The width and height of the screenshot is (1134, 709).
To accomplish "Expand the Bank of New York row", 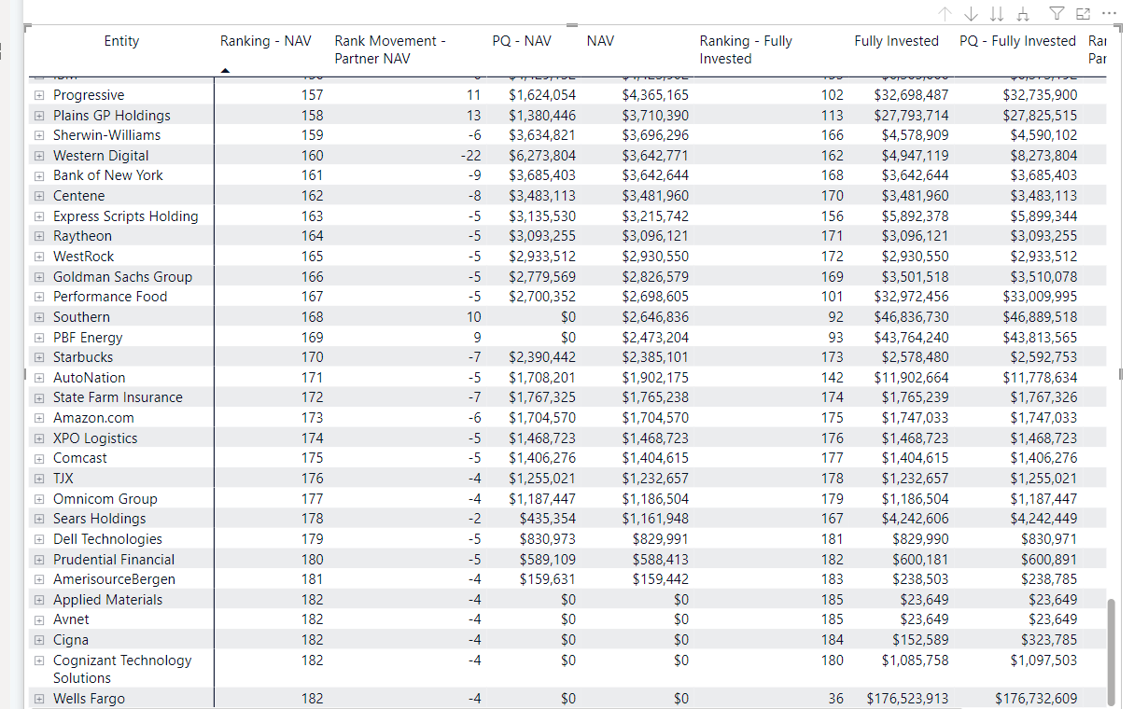I will point(39,175).
